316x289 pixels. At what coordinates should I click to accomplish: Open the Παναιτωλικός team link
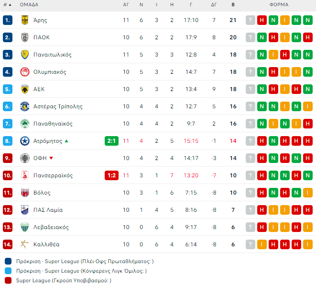53,55
